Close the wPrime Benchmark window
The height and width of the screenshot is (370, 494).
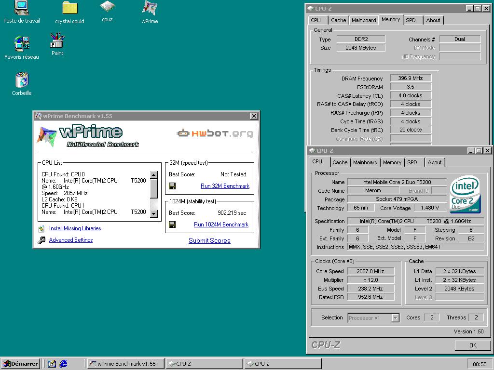254,116
